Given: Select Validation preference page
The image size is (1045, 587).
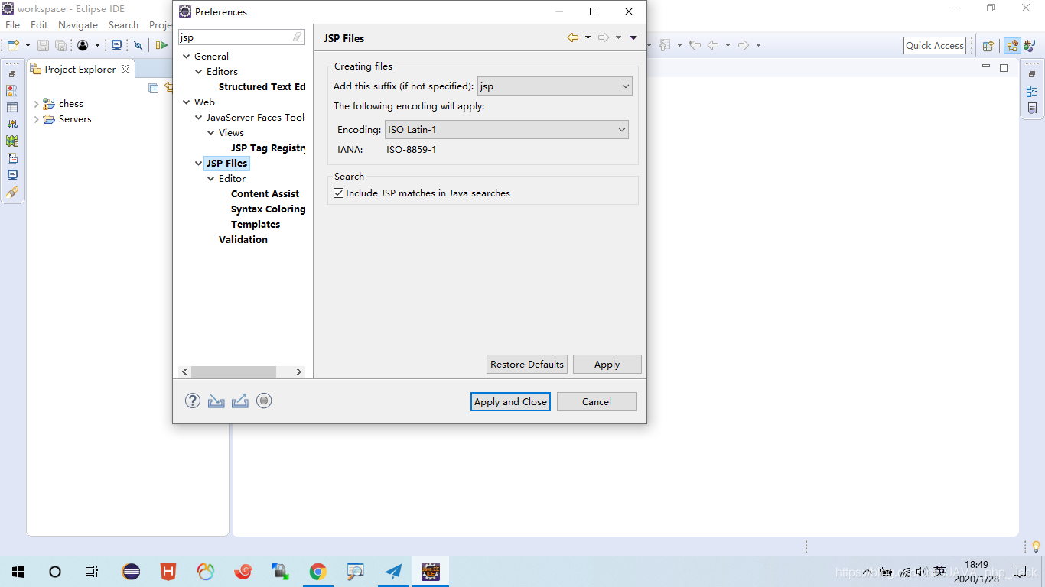Looking at the screenshot, I should tap(243, 240).
